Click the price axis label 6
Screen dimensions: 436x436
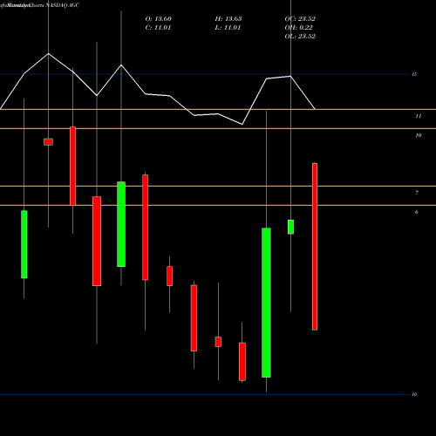click(417, 212)
